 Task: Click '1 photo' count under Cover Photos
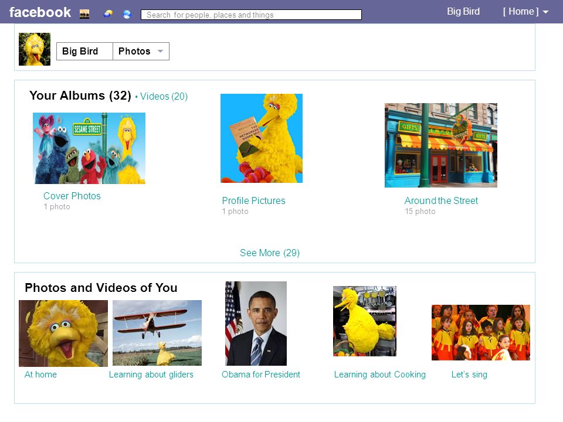pos(57,207)
